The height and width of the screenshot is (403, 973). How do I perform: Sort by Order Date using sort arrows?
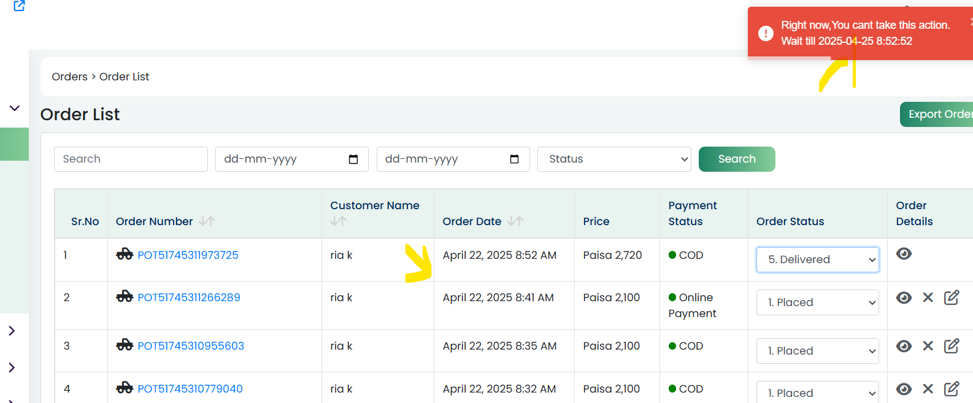coord(515,221)
